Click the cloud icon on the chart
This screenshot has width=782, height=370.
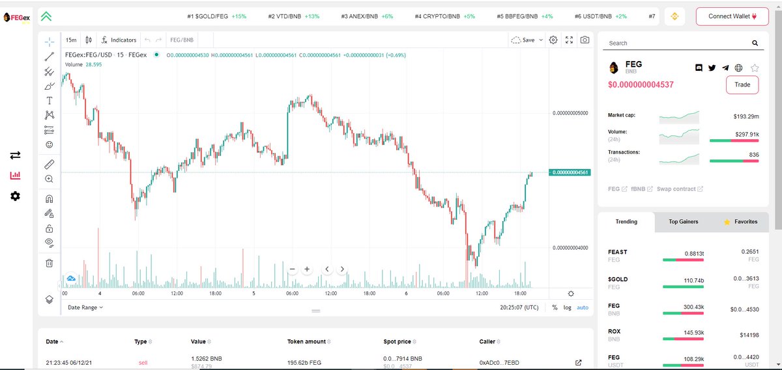72,278
